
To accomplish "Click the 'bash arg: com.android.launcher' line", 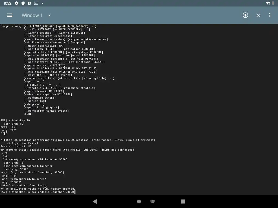I will [28, 166].
